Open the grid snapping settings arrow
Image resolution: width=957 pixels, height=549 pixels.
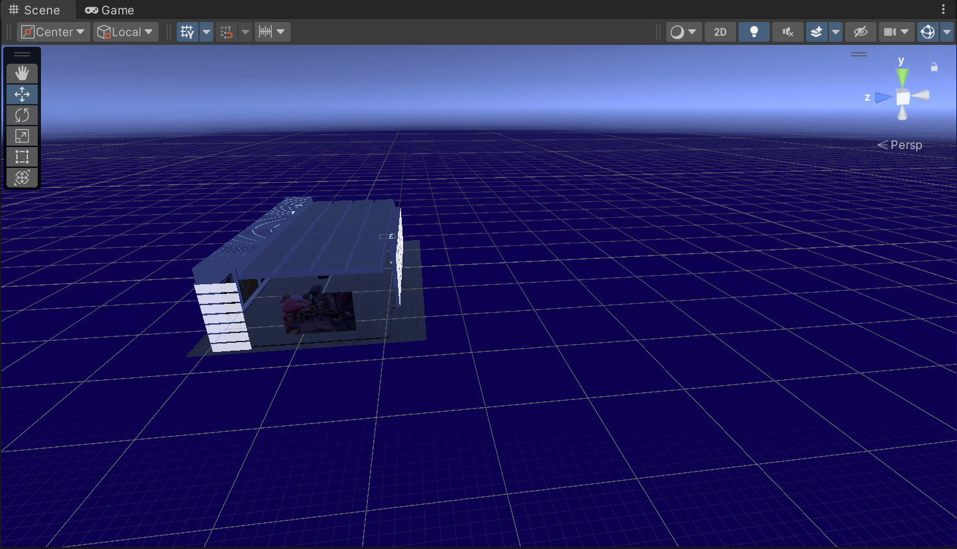pyautogui.click(x=245, y=32)
